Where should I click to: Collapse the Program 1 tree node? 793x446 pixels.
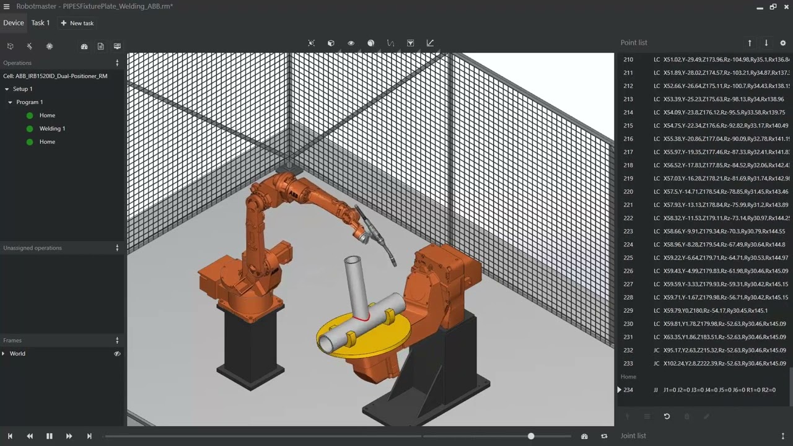point(10,102)
